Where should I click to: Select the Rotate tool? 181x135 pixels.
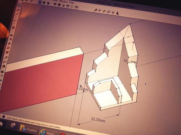8,48
